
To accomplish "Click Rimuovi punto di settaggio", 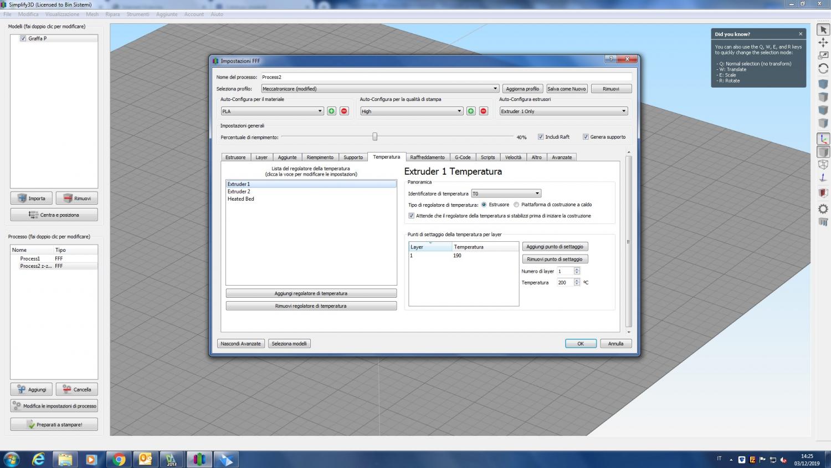I will (x=555, y=259).
